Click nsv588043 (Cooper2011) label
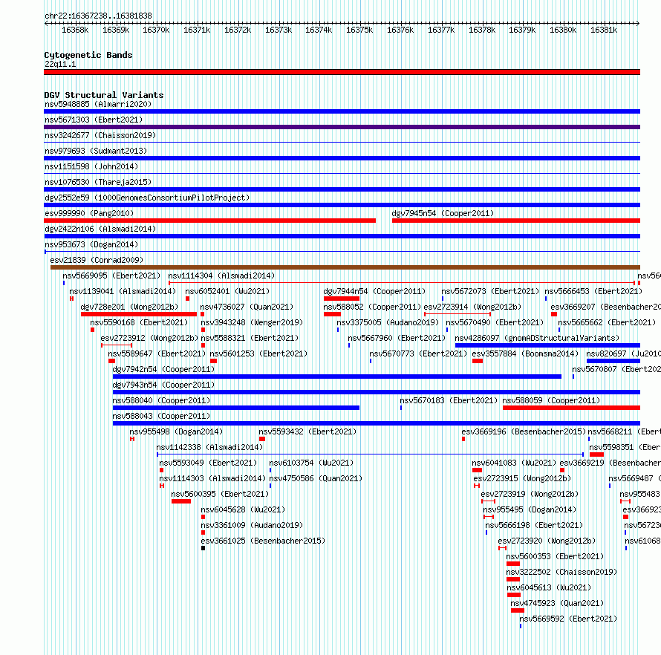 coord(161,416)
